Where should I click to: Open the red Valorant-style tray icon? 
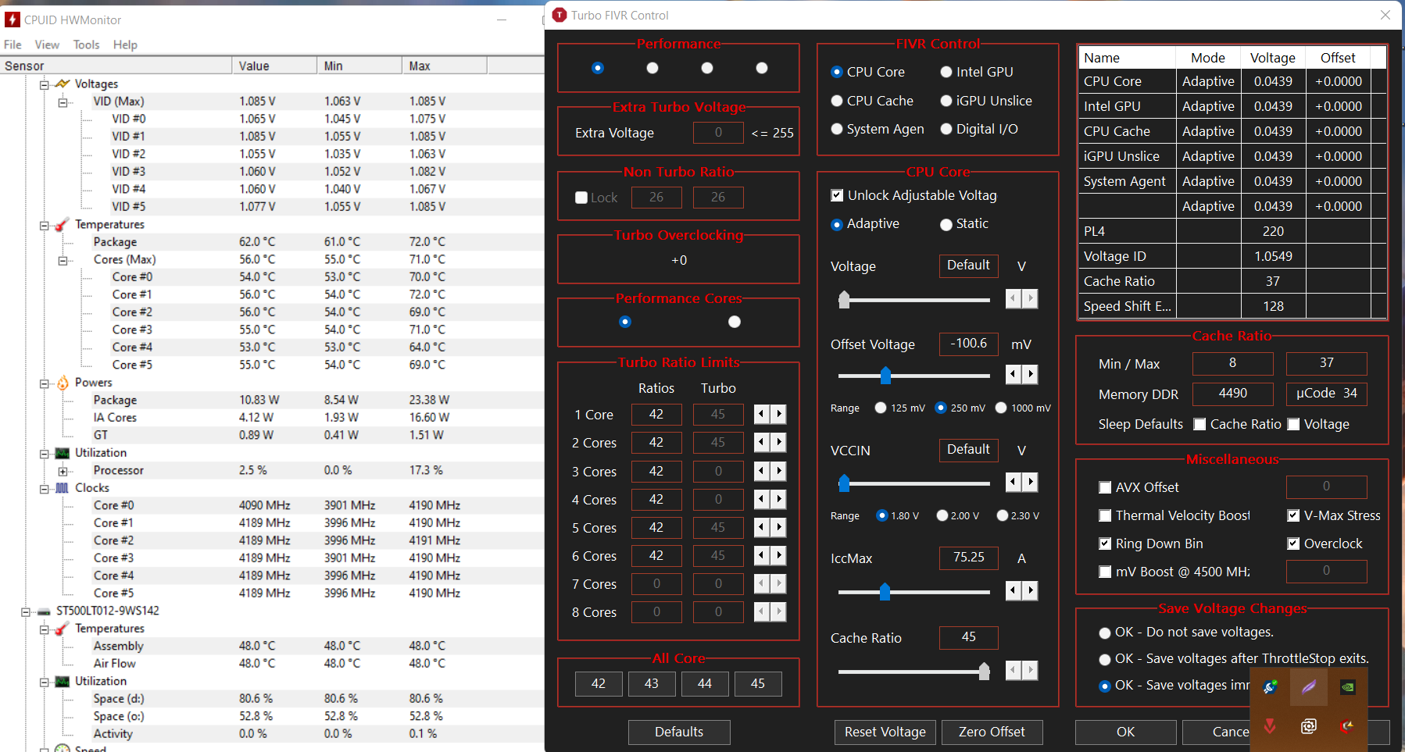1271,725
